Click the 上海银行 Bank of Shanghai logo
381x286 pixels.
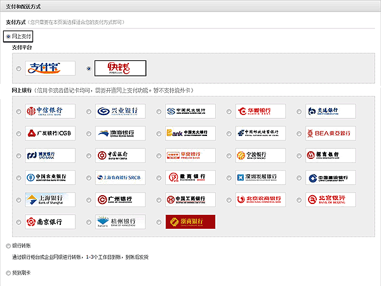coord(50,200)
